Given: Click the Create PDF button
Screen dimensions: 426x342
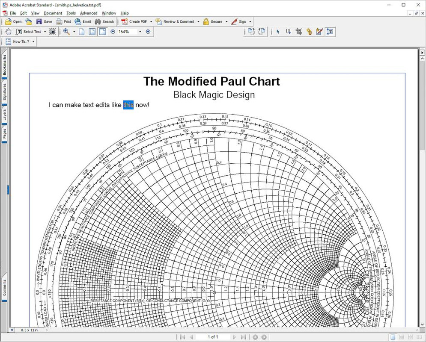Looking at the screenshot, I should point(134,22).
